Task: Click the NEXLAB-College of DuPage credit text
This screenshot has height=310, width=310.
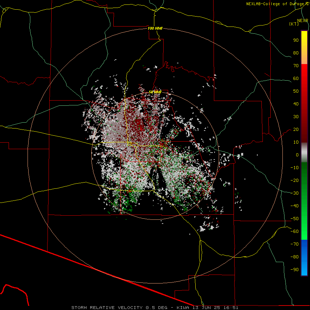Action: (277, 4)
